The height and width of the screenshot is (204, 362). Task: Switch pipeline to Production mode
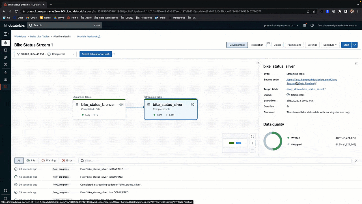click(x=257, y=45)
